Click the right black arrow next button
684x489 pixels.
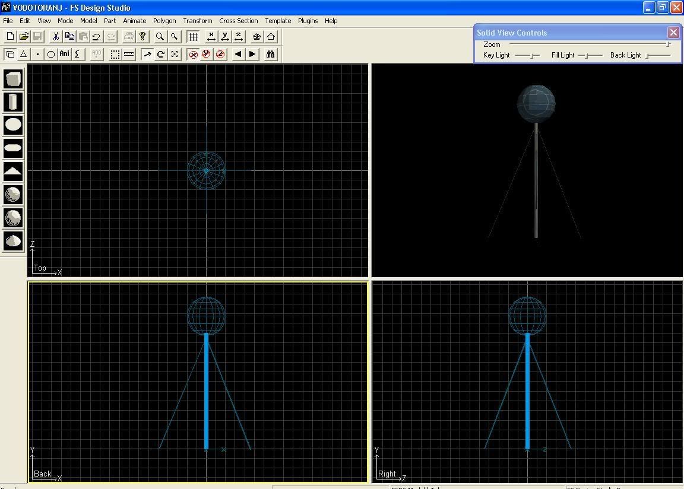click(x=252, y=54)
